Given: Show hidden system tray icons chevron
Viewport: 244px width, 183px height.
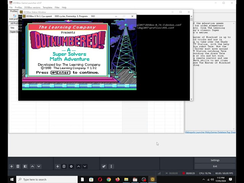Looking at the screenshot, I should [x=204, y=180].
